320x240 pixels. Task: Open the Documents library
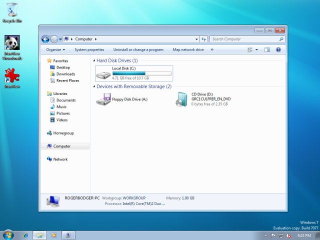(63, 100)
